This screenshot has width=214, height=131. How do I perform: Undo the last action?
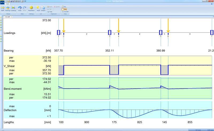pos(20,9)
